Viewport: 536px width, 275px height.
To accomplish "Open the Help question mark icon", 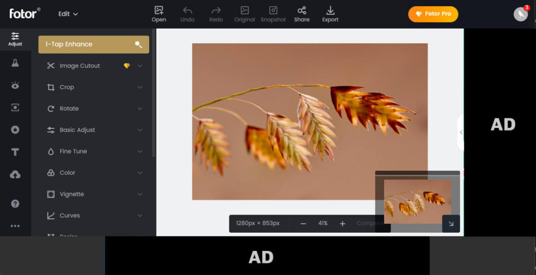I will (15, 204).
